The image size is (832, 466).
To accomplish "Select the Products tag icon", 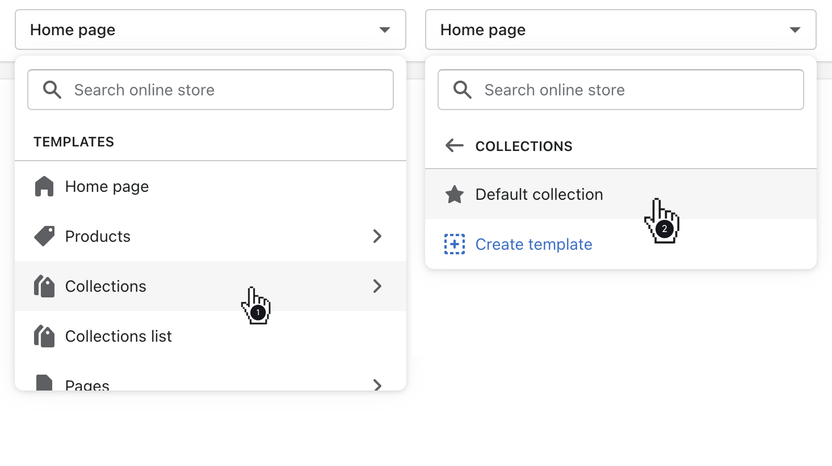I will (x=44, y=236).
